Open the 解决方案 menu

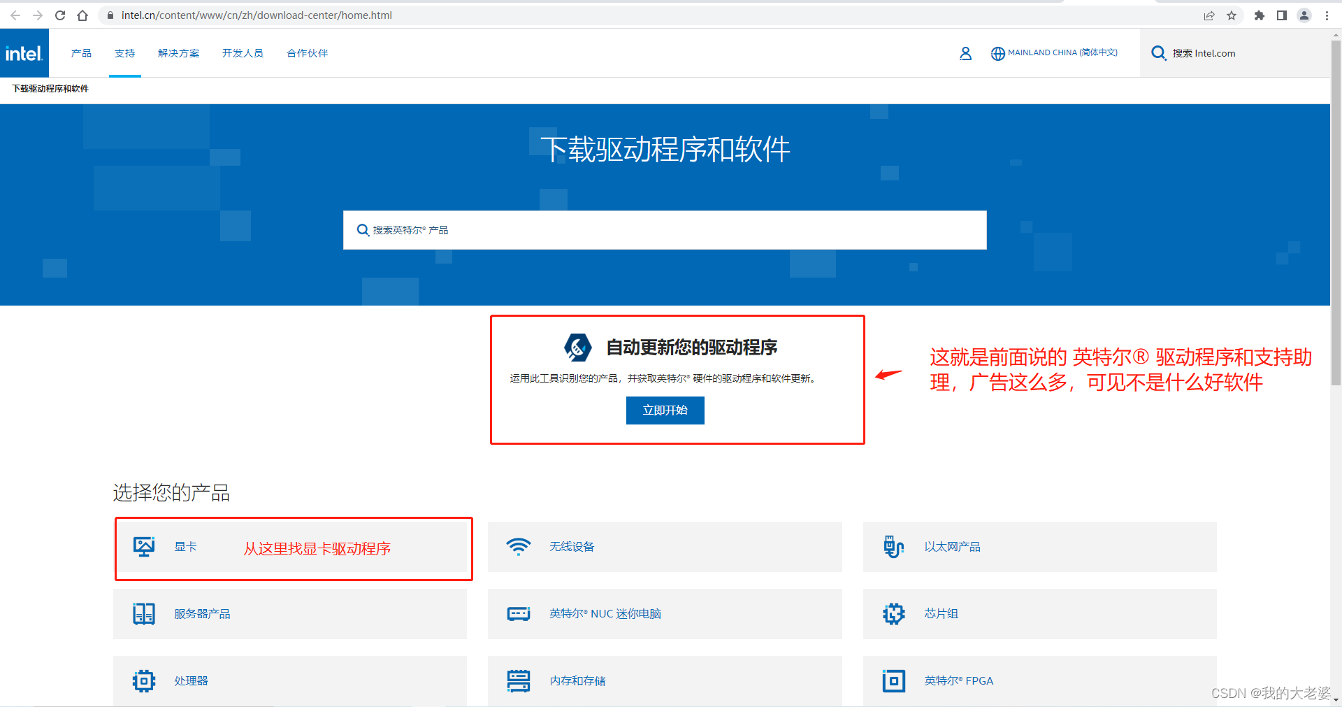(179, 53)
